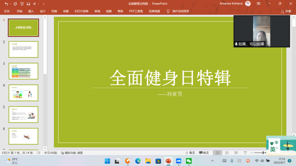Screen dimensions: 296x166
Task: Start slideshow from beginning via quick access icon
Action: click(x=22, y=4)
